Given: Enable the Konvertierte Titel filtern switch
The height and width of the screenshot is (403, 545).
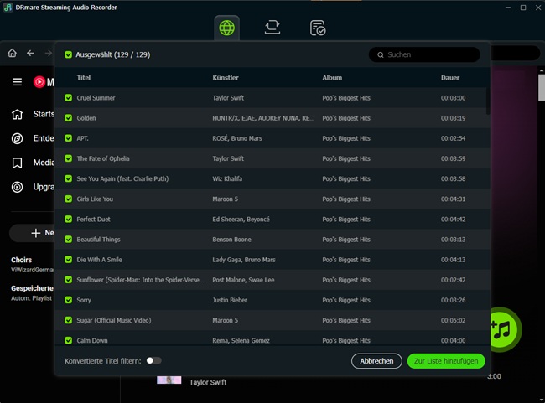Looking at the screenshot, I should coord(153,360).
